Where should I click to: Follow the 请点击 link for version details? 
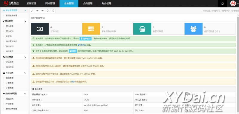coord(83,45)
